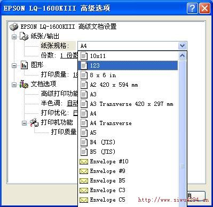Select Envelope #10 from the list
213x207 pixels.
tap(128, 161)
